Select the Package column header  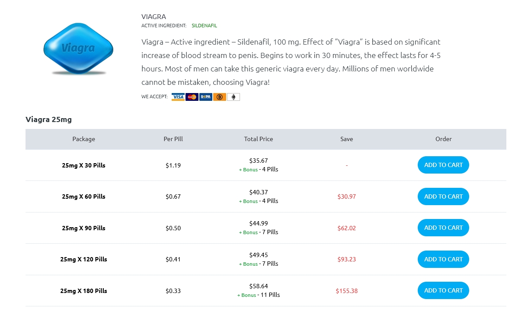coord(84,139)
